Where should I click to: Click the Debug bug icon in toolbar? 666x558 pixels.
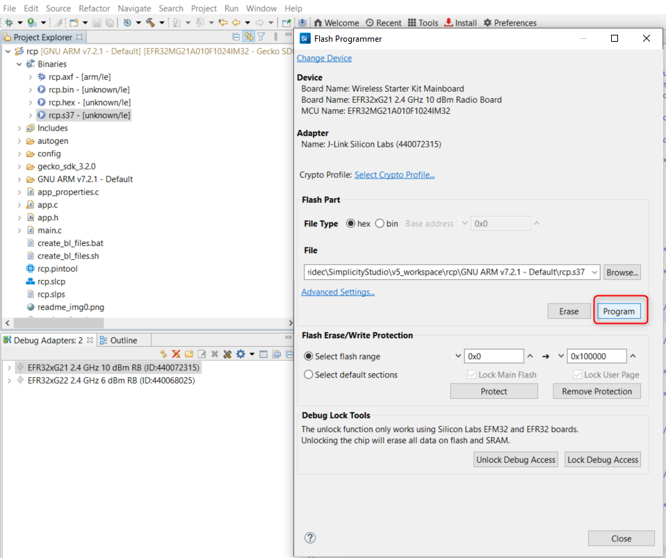pyautogui.click(x=8, y=22)
